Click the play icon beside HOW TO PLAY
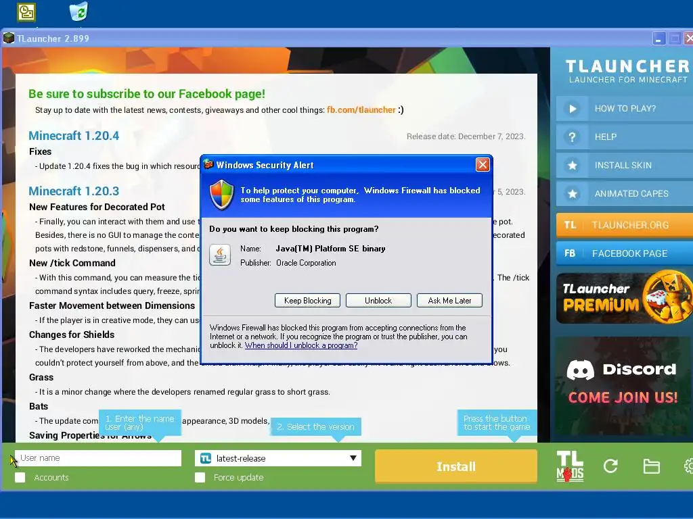 pyautogui.click(x=572, y=109)
